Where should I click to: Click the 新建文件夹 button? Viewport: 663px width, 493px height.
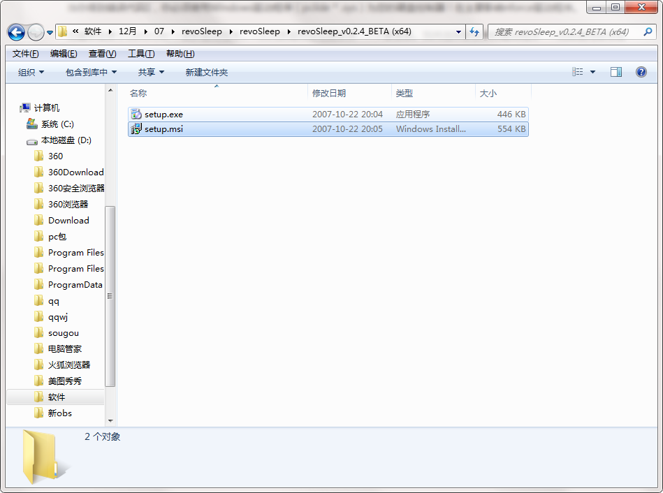point(206,73)
